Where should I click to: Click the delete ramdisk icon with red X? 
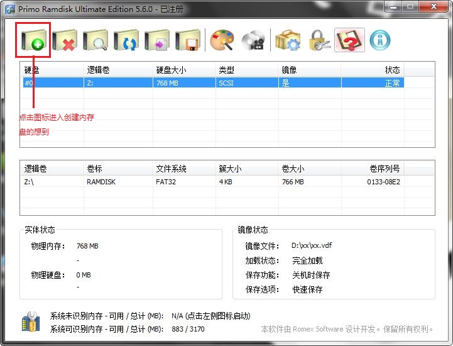pyautogui.click(x=65, y=40)
